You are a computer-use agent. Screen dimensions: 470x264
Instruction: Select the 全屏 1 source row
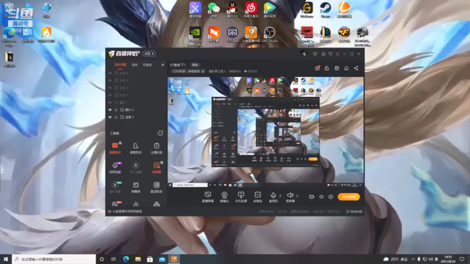[136, 117]
